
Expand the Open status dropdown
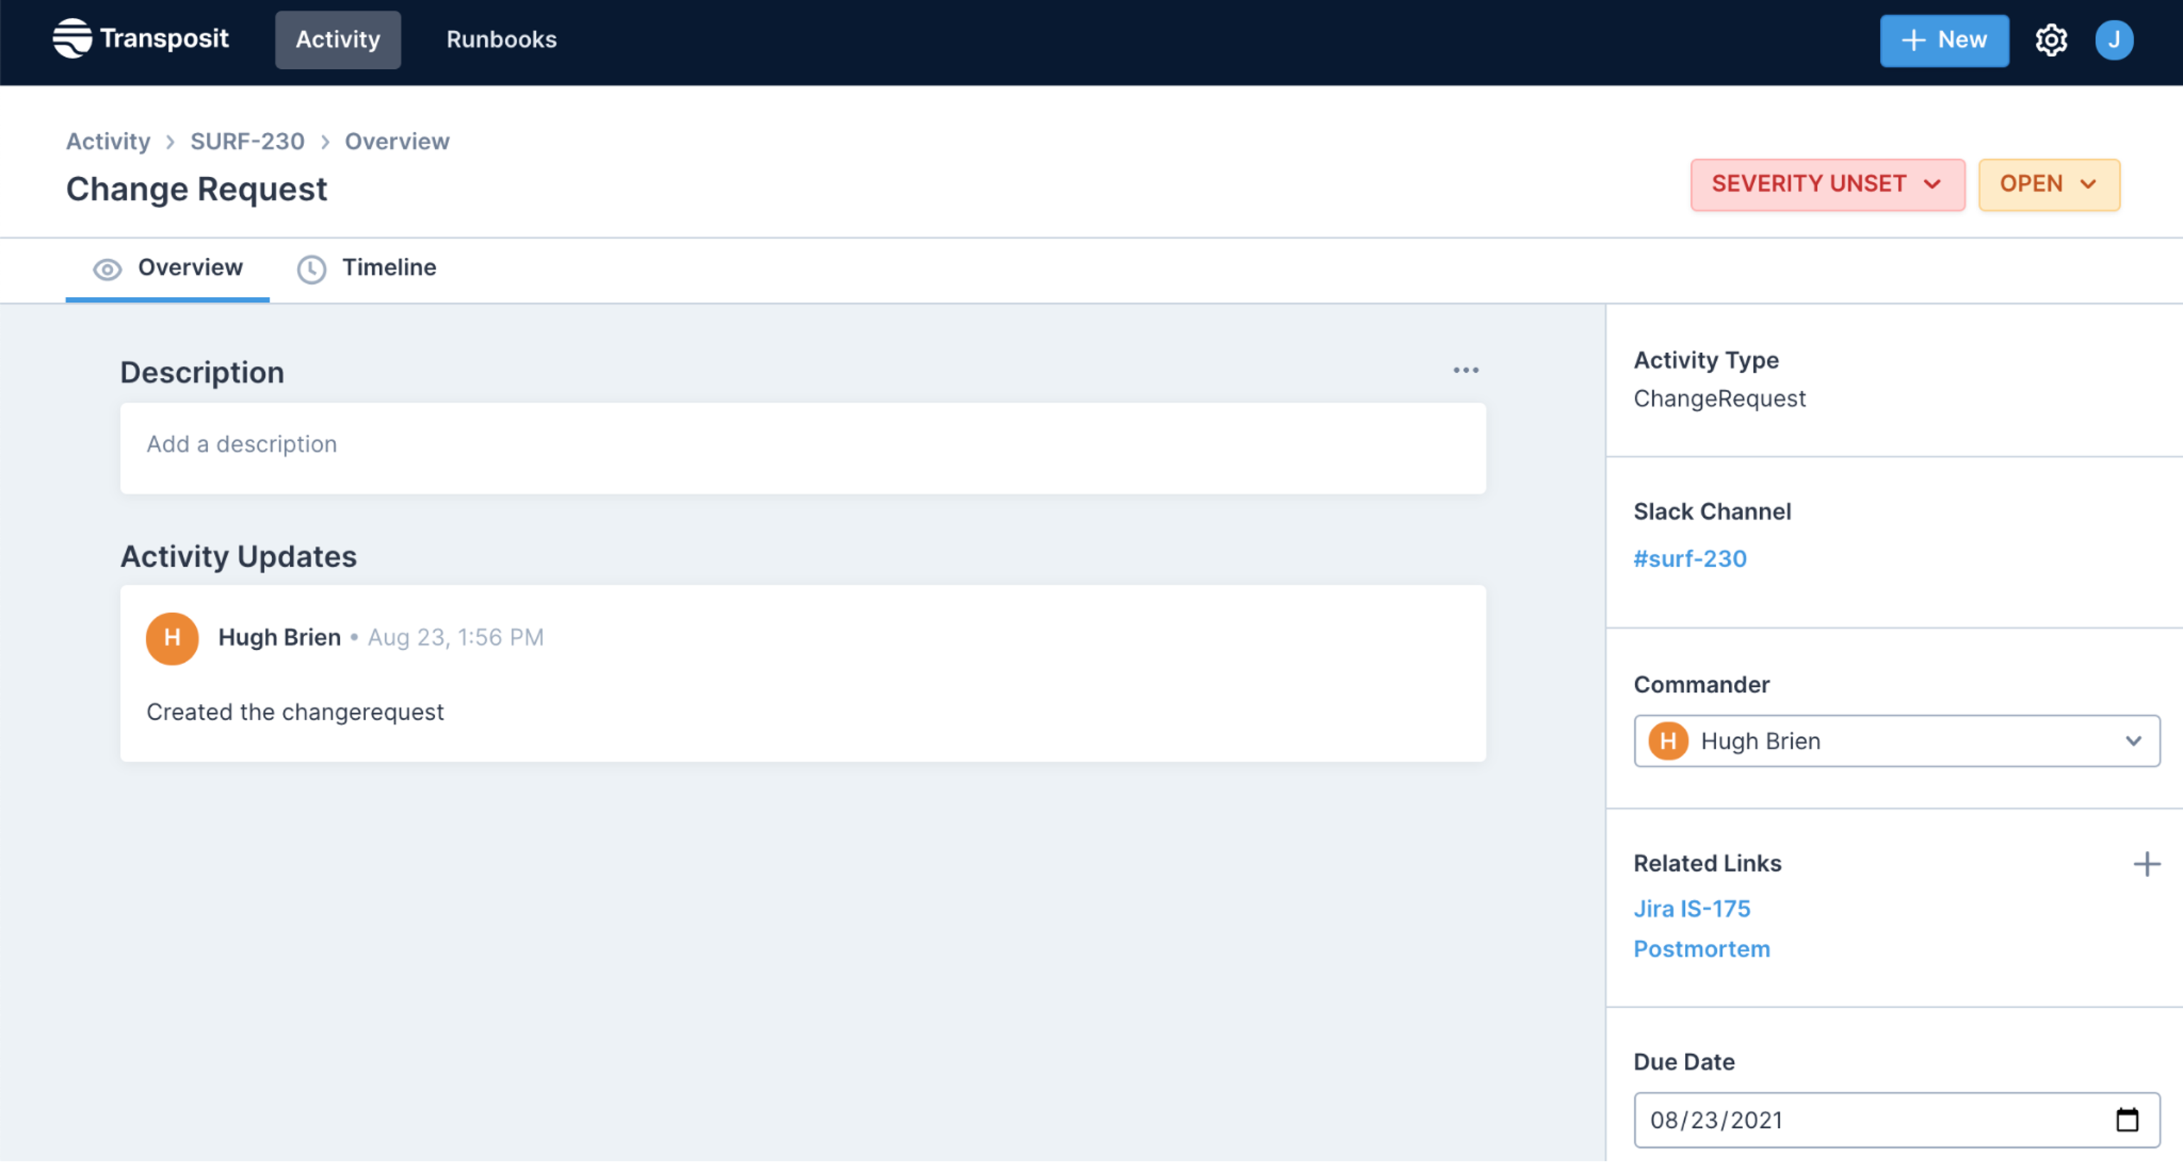tap(2048, 184)
